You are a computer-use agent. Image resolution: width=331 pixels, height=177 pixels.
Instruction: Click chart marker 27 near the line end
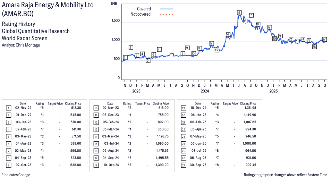[x=324, y=39]
